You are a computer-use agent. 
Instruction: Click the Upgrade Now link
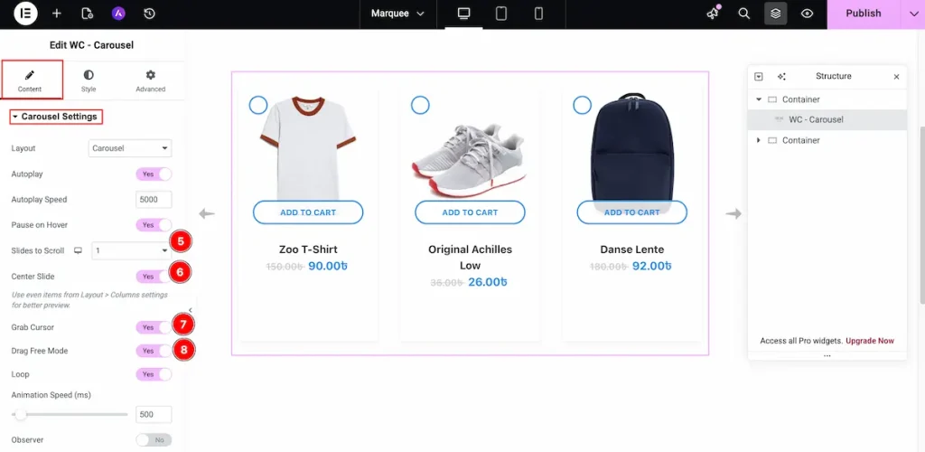(870, 341)
